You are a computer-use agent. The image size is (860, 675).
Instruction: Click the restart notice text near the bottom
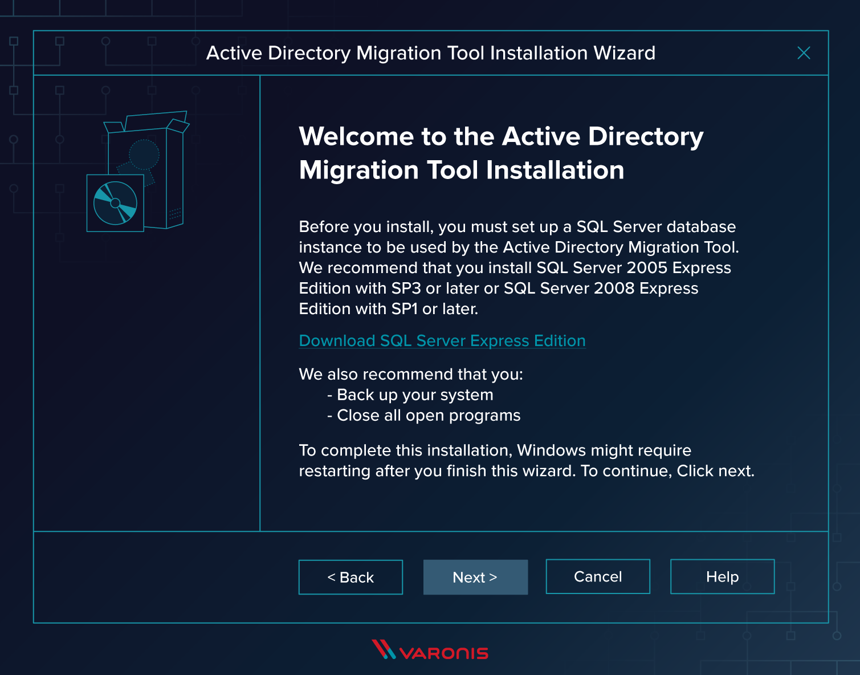527,461
